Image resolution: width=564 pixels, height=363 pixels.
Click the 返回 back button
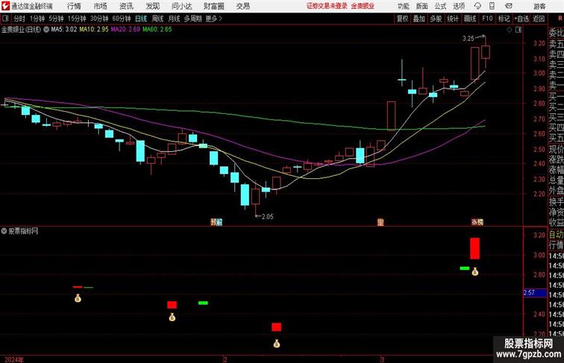(x=539, y=19)
